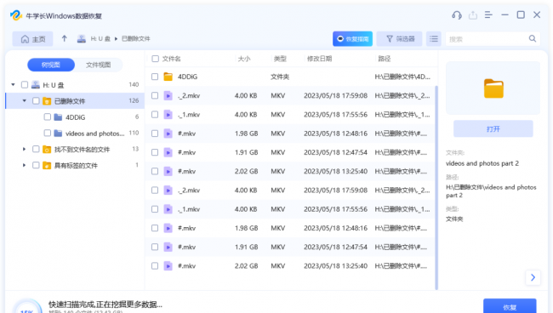Switch to list view layout icon
This screenshot has height=313, width=553.
pos(434,39)
